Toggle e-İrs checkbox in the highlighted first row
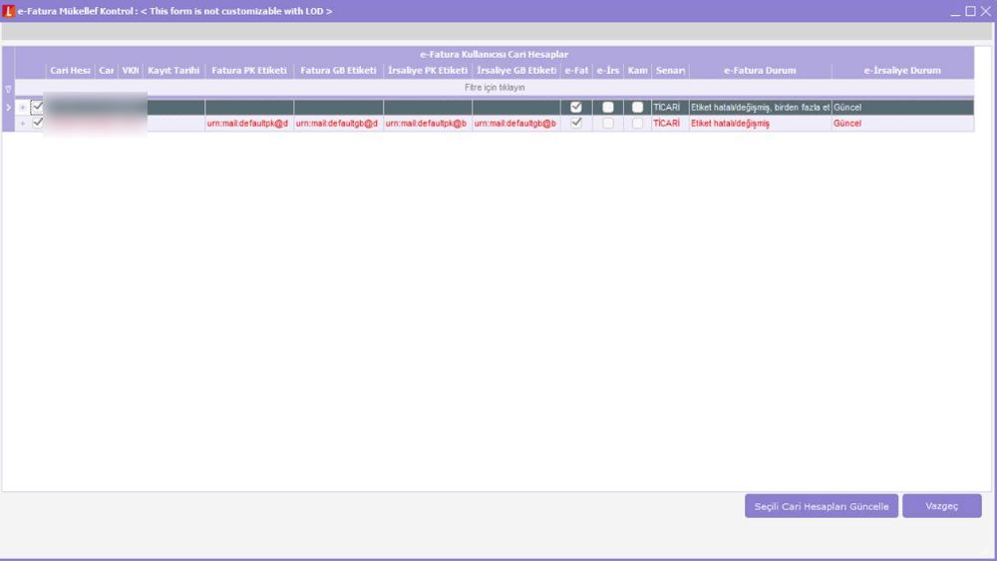The width and height of the screenshot is (997, 561). pyautogui.click(x=608, y=107)
